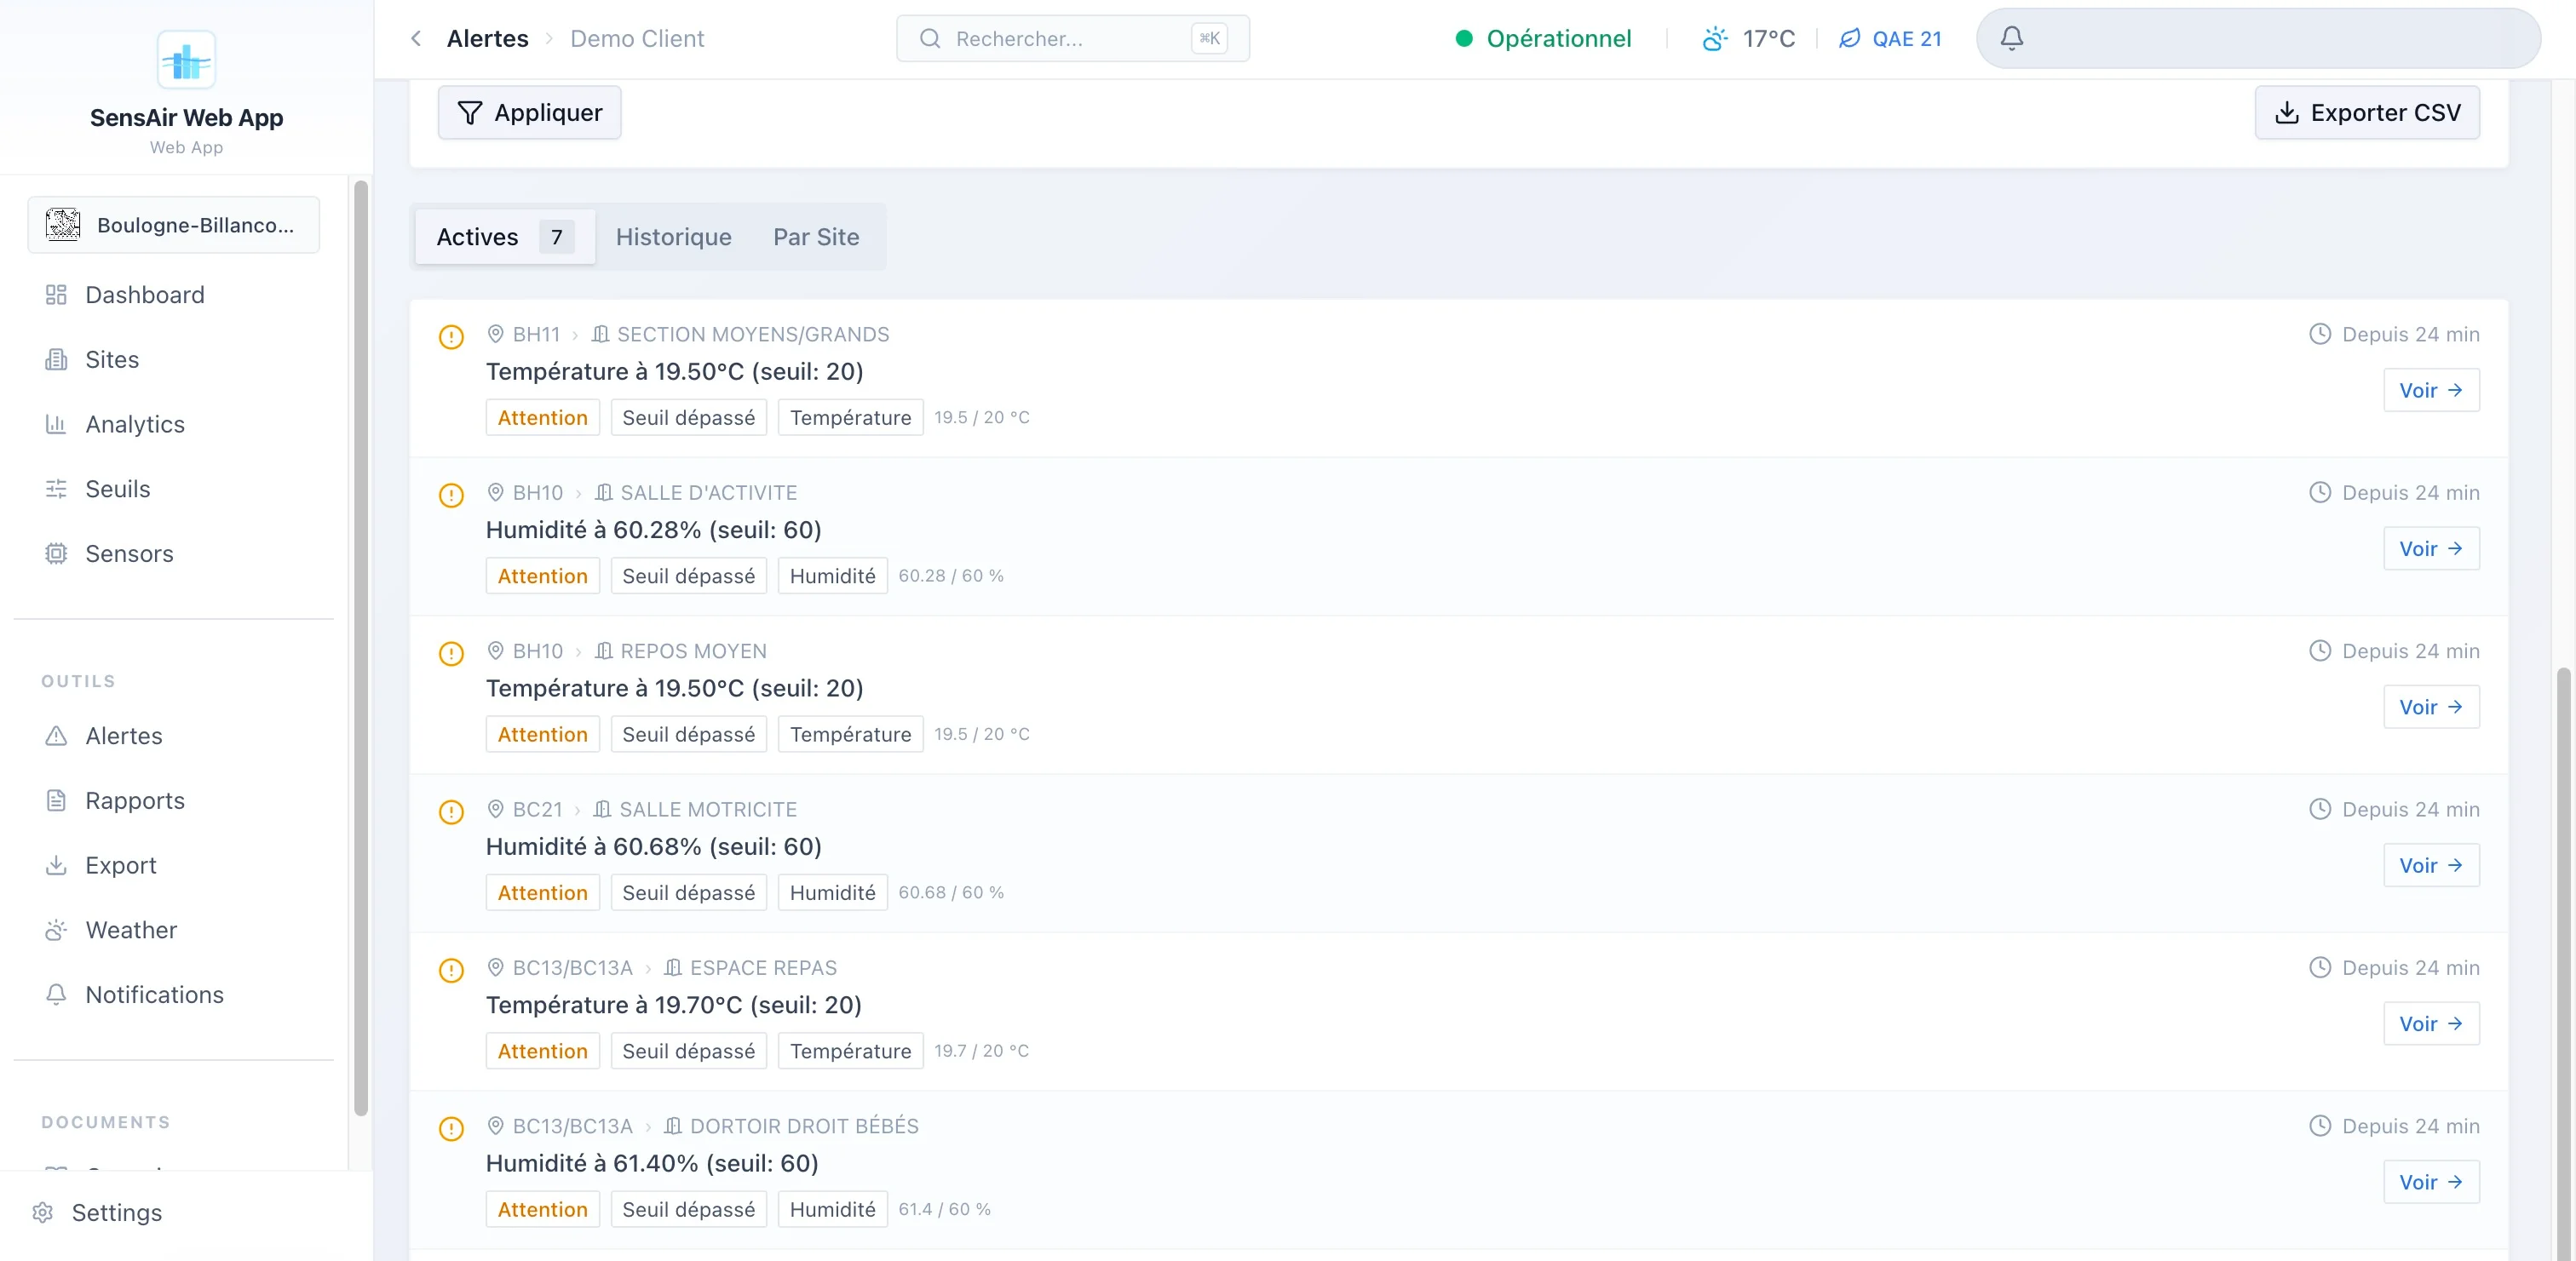Click warning icon of SALLE D'ACTIVITE alert

[451, 495]
